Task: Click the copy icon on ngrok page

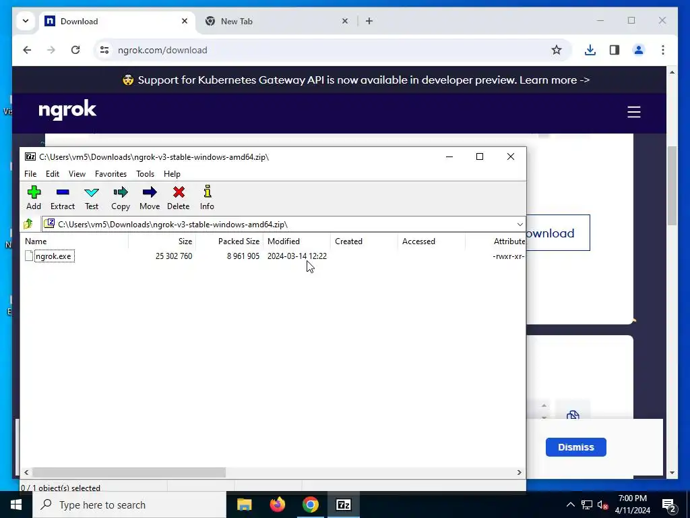Action: click(x=573, y=415)
